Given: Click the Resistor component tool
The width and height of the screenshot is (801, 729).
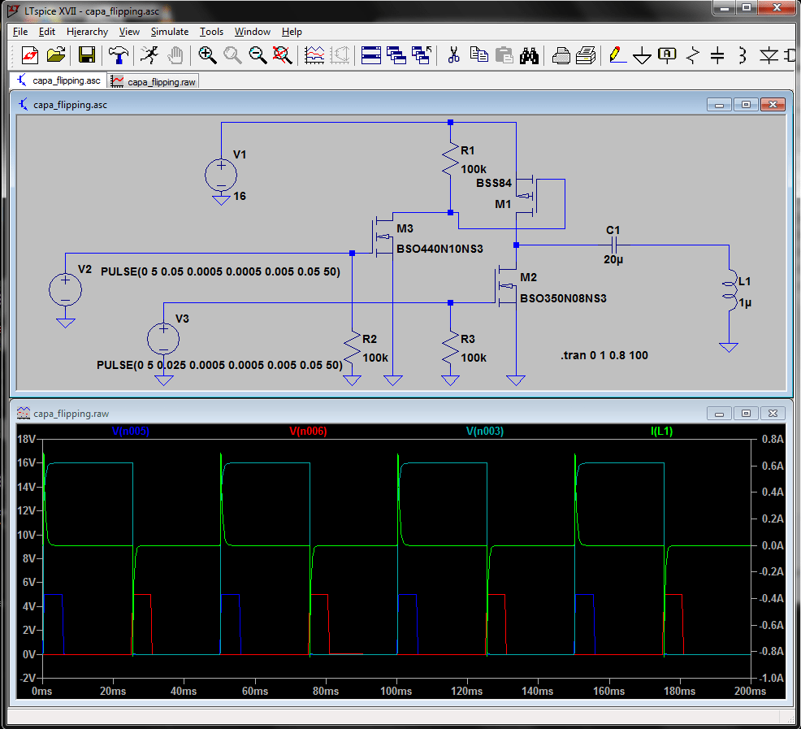Looking at the screenshot, I should pyautogui.click(x=692, y=55).
